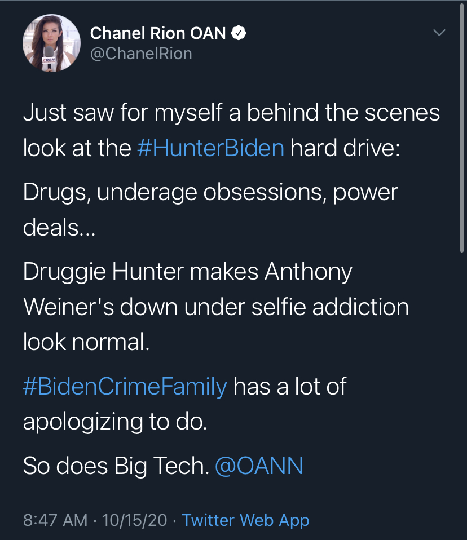Click the 10/15/20 date
The image size is (467, 540).
click(134, 520)
